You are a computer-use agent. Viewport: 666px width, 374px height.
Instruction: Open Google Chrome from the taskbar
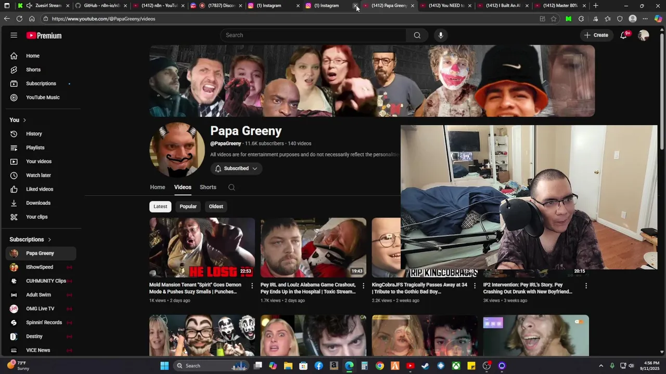[380, 366]
